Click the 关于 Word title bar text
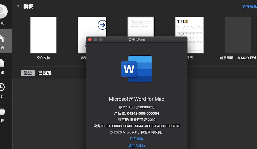Image resolution: width=257 pixels, height=149 pixels. (x=136, y=40)
